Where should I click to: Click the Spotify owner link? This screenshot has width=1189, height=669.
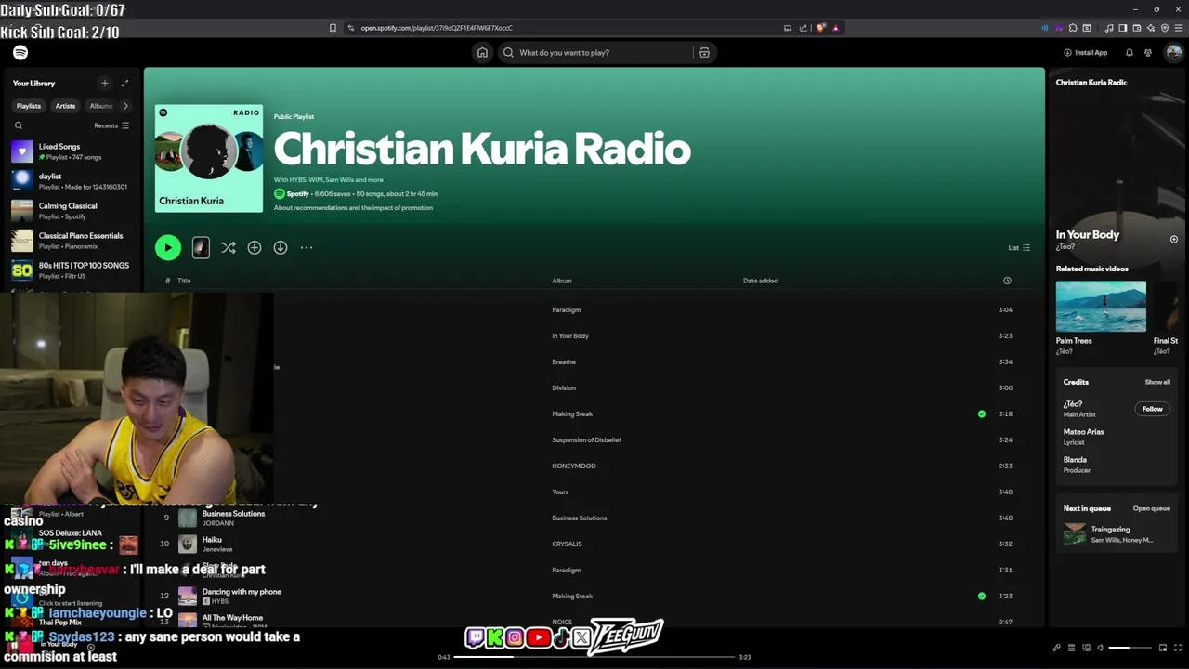[x=297, y=194]
